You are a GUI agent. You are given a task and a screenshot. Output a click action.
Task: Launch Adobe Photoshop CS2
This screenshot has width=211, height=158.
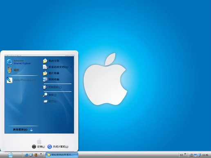[21, 80]
